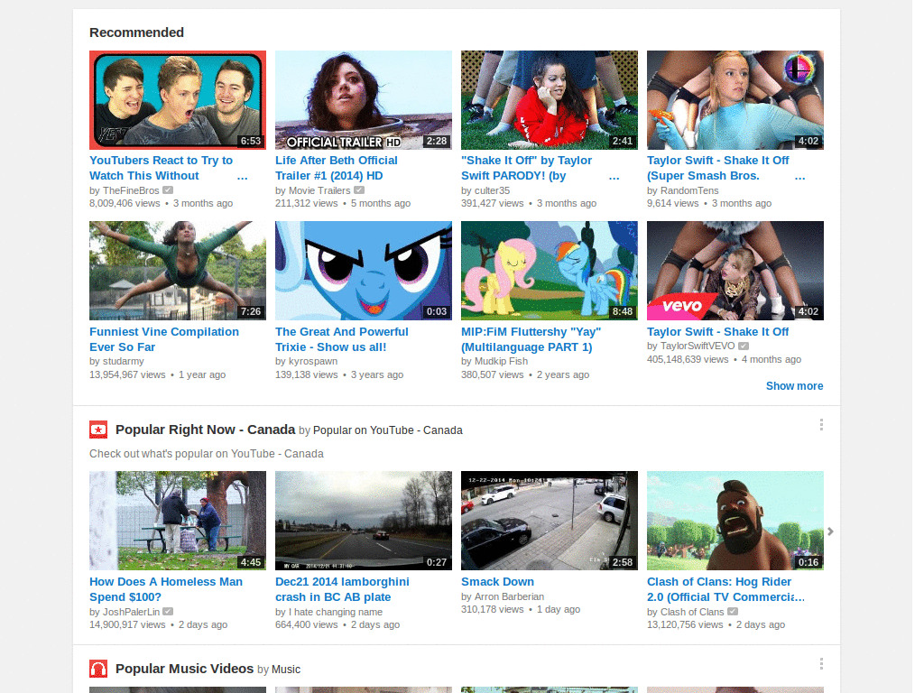Open JoshPalerLin channel link
The width and height of the screenshot is (924, 693).
coord(131,612)
